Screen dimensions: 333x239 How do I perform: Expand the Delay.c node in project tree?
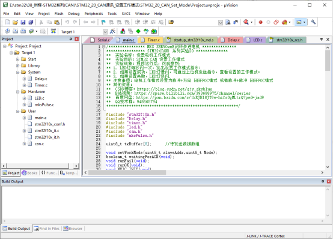tap(24, 79)
